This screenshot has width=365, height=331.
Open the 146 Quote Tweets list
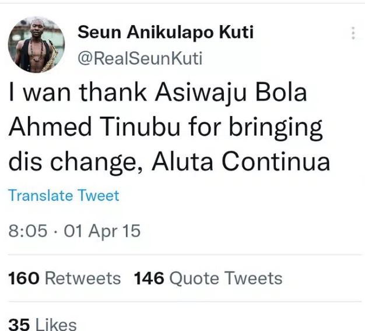pos(208,278)
